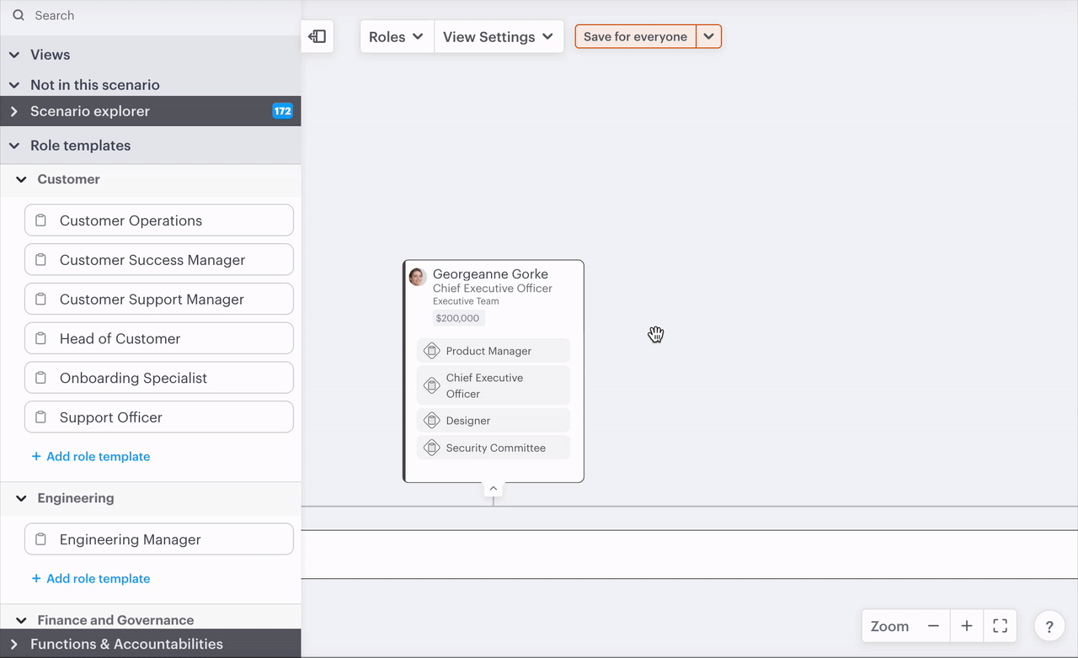The width and height of the screenshot is (1078, 658).
Task: Expand the Scenario explorer section
Action: [x=14, y=111]
